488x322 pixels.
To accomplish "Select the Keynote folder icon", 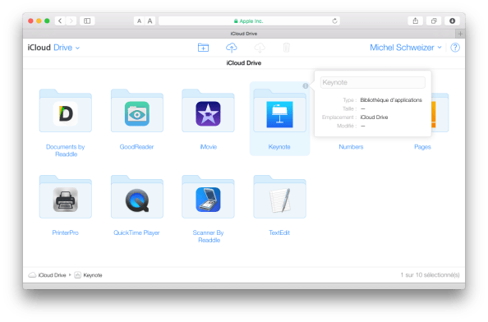I will 280,111.
